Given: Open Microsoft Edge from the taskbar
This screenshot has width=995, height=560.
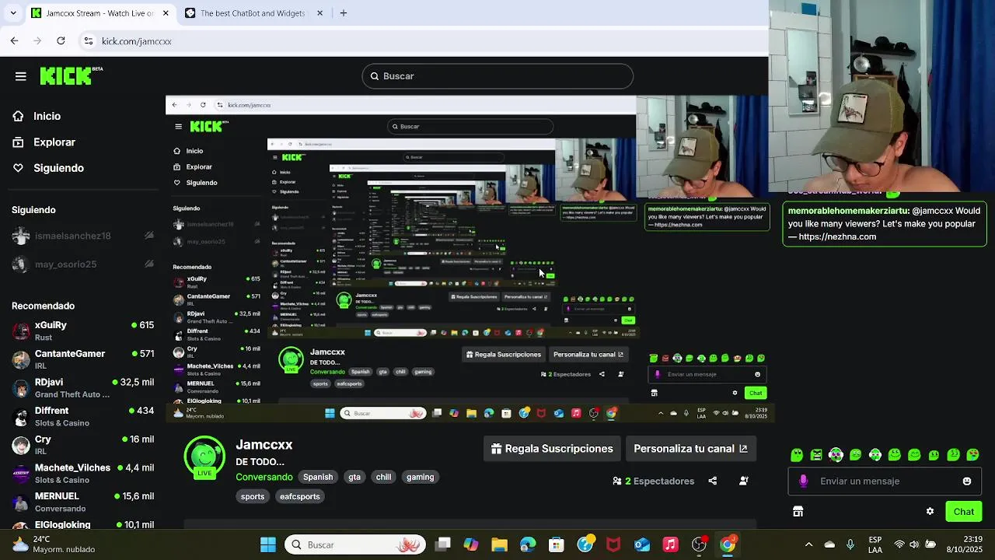Looking at the screenshot, I should (528, 544).
